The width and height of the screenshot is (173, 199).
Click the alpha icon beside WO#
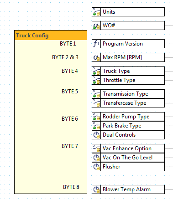pos(96,26)
